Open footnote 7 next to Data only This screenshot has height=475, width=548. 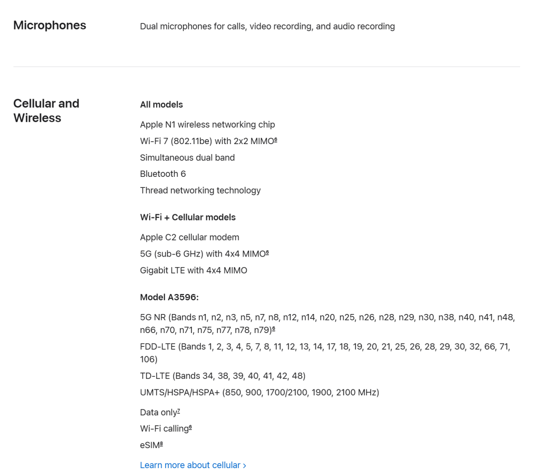point(179,411)
